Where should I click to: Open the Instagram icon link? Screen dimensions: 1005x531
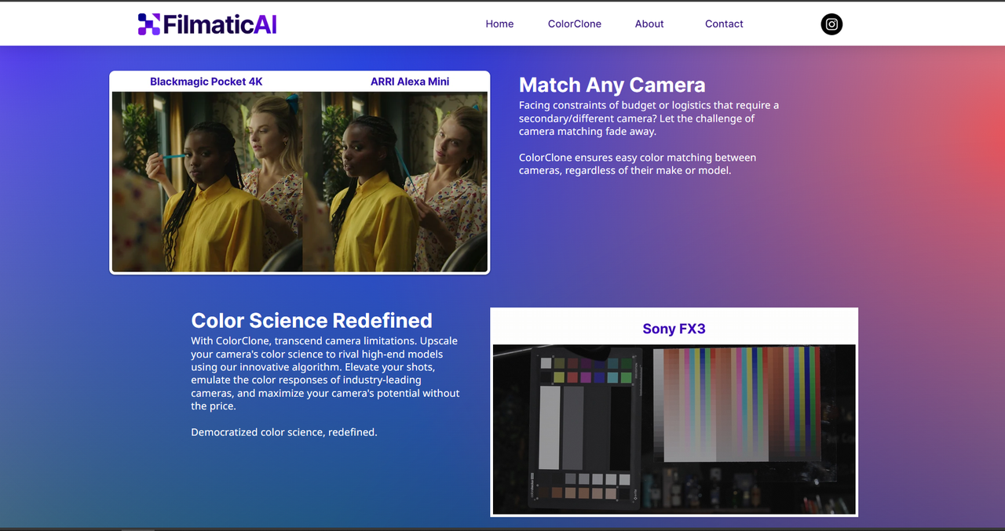pos(831,24)
